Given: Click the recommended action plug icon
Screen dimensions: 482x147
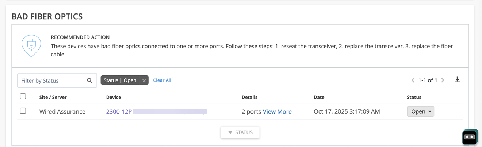Looking at the screenshot, I should click(x=31, y=45).
